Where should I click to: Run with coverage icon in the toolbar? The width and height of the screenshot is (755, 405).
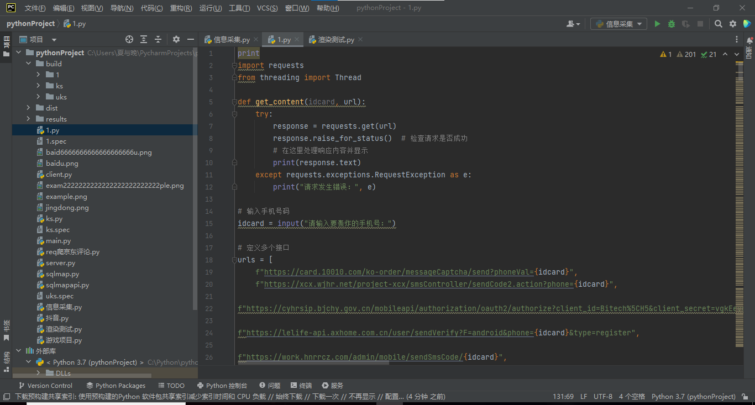686,24
